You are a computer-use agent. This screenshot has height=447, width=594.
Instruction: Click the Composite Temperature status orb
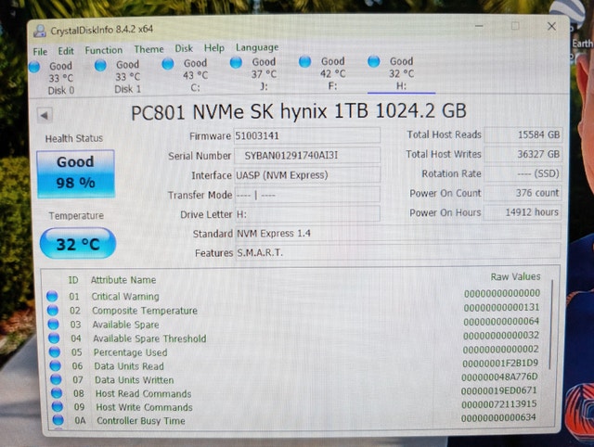click(53, 310)
